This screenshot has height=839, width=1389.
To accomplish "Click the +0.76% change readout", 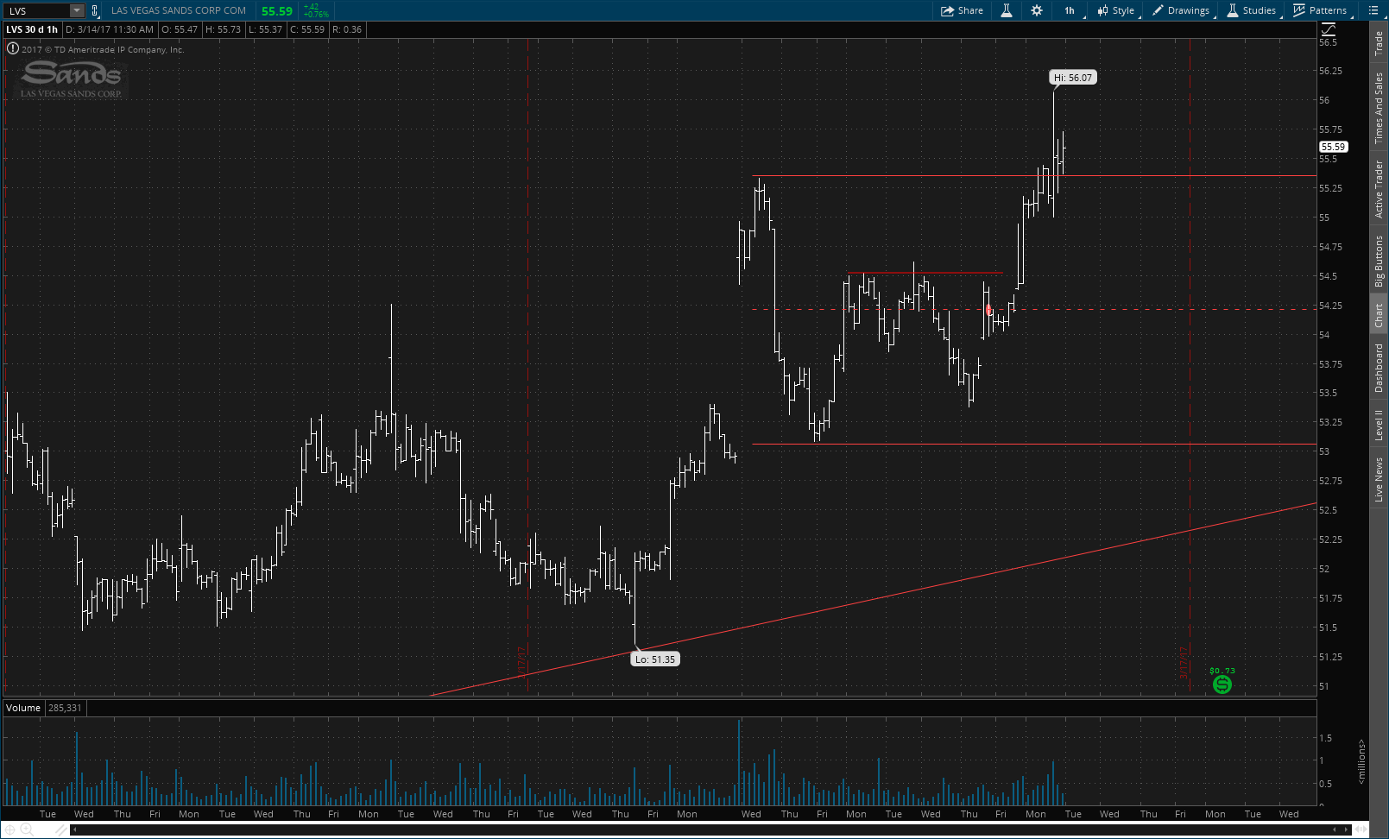I will 316,15.
